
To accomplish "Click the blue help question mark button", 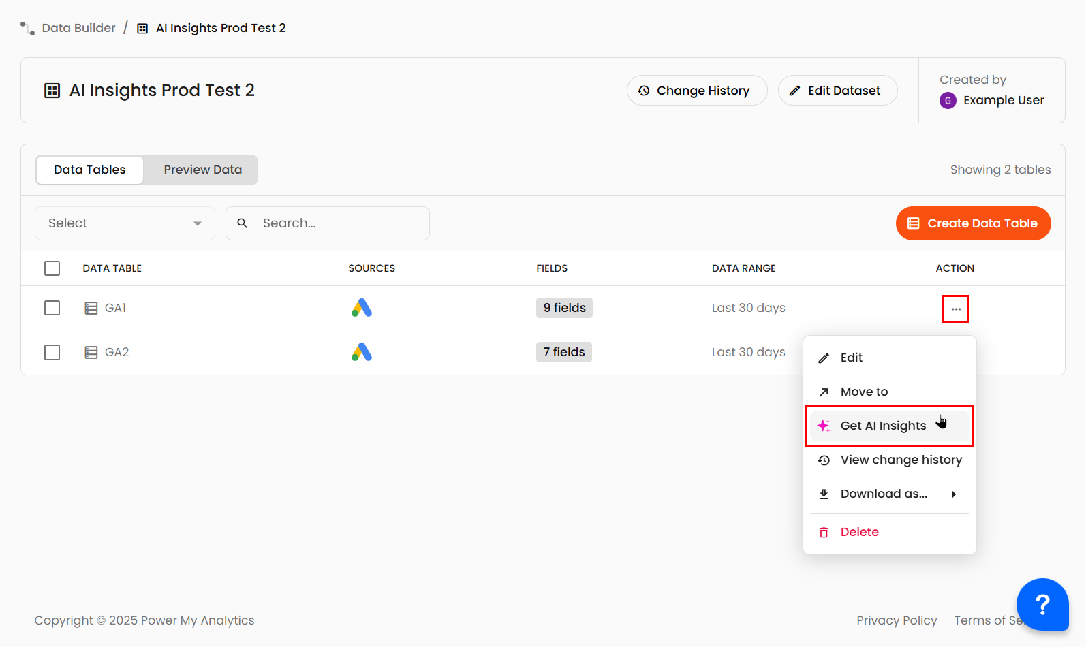I will [1042, 604].
